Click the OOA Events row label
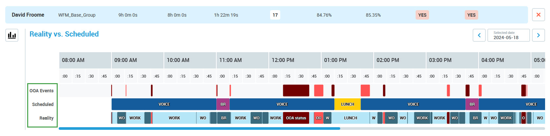 click(x=42, y=91)
